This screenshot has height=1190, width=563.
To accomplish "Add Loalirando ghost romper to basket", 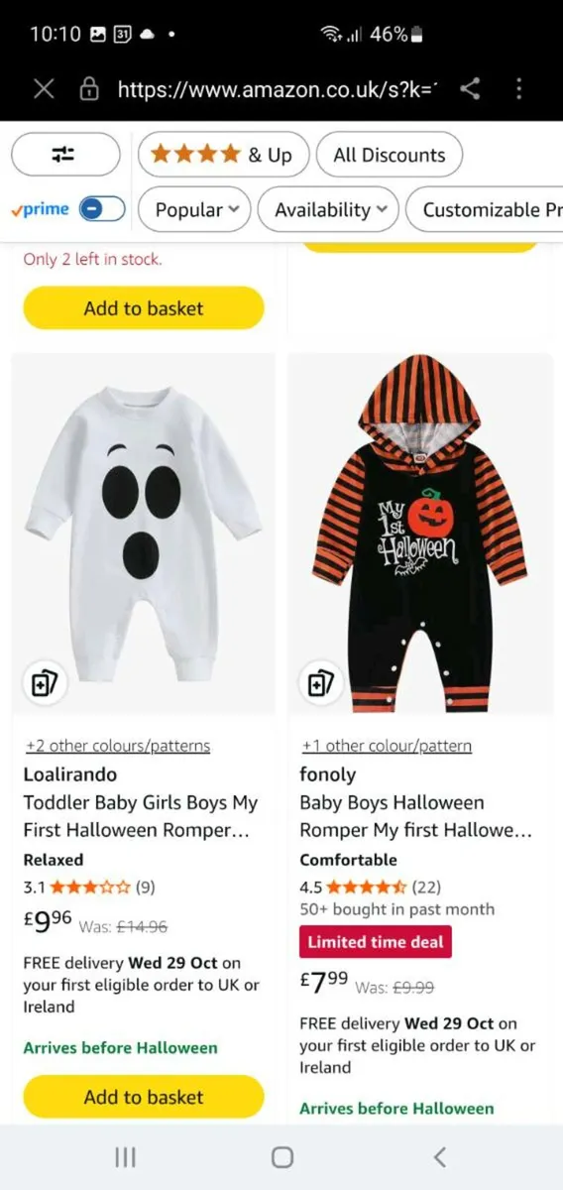I will [x=144, y=1097].
